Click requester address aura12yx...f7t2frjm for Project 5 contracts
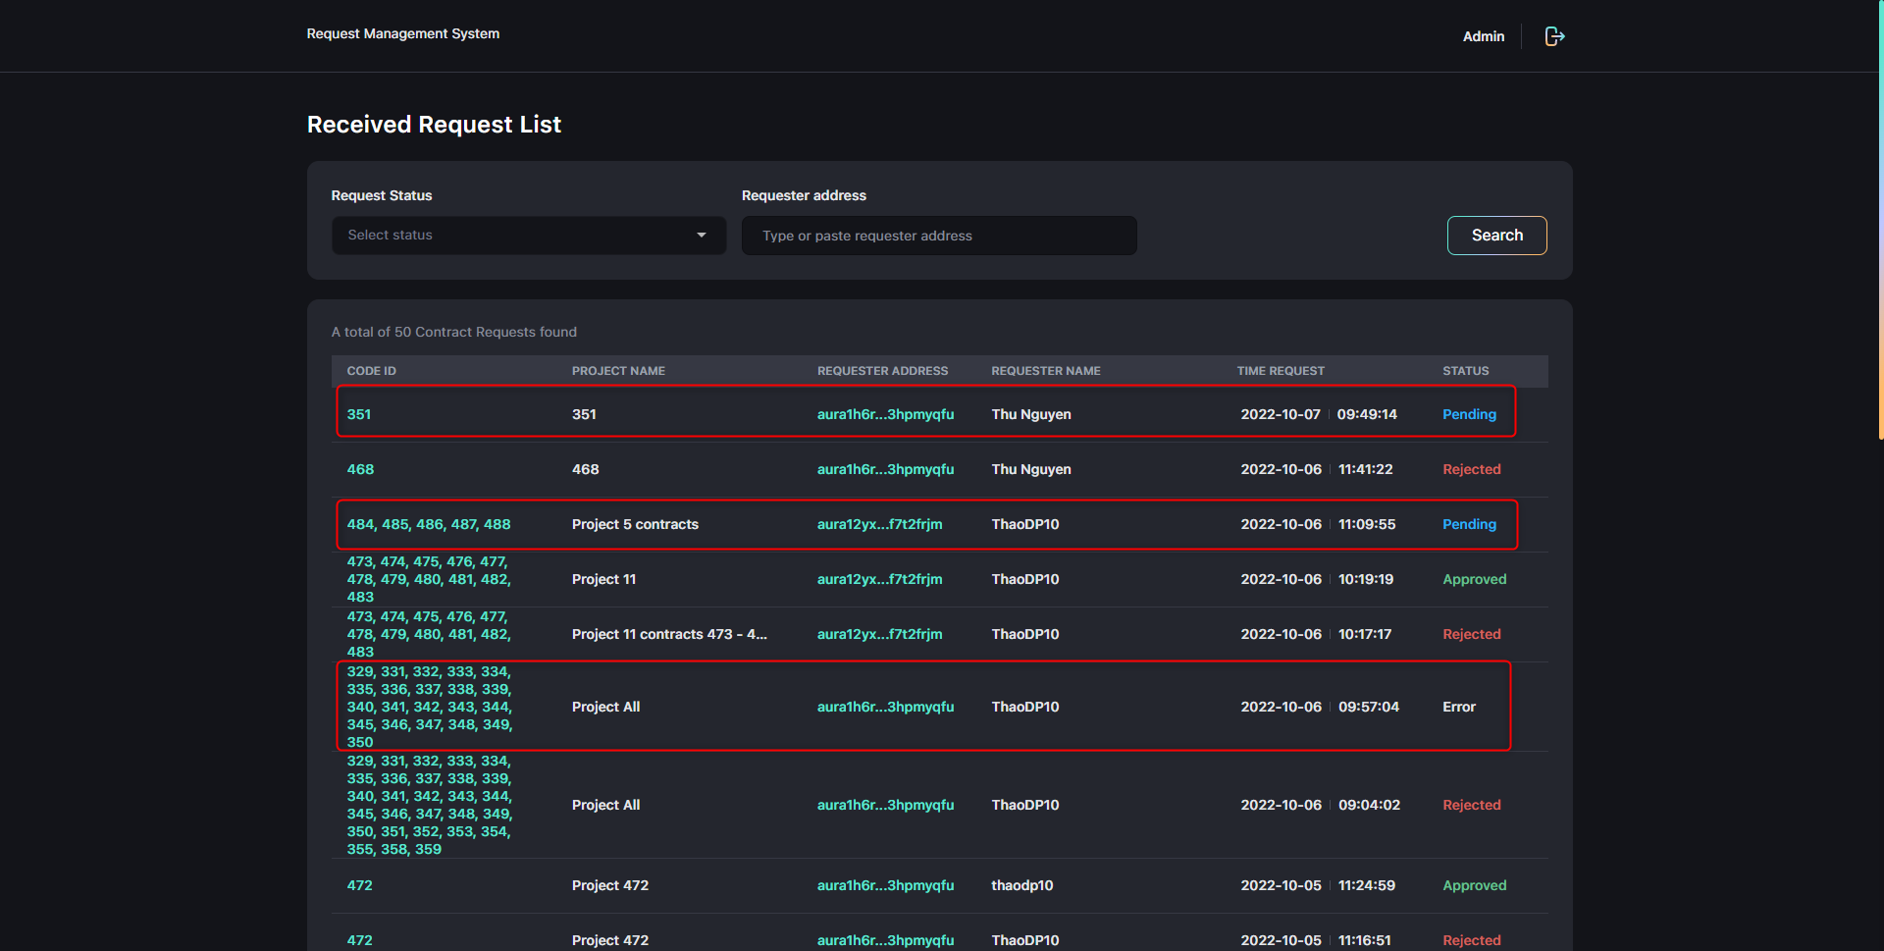 click(879, 524)
